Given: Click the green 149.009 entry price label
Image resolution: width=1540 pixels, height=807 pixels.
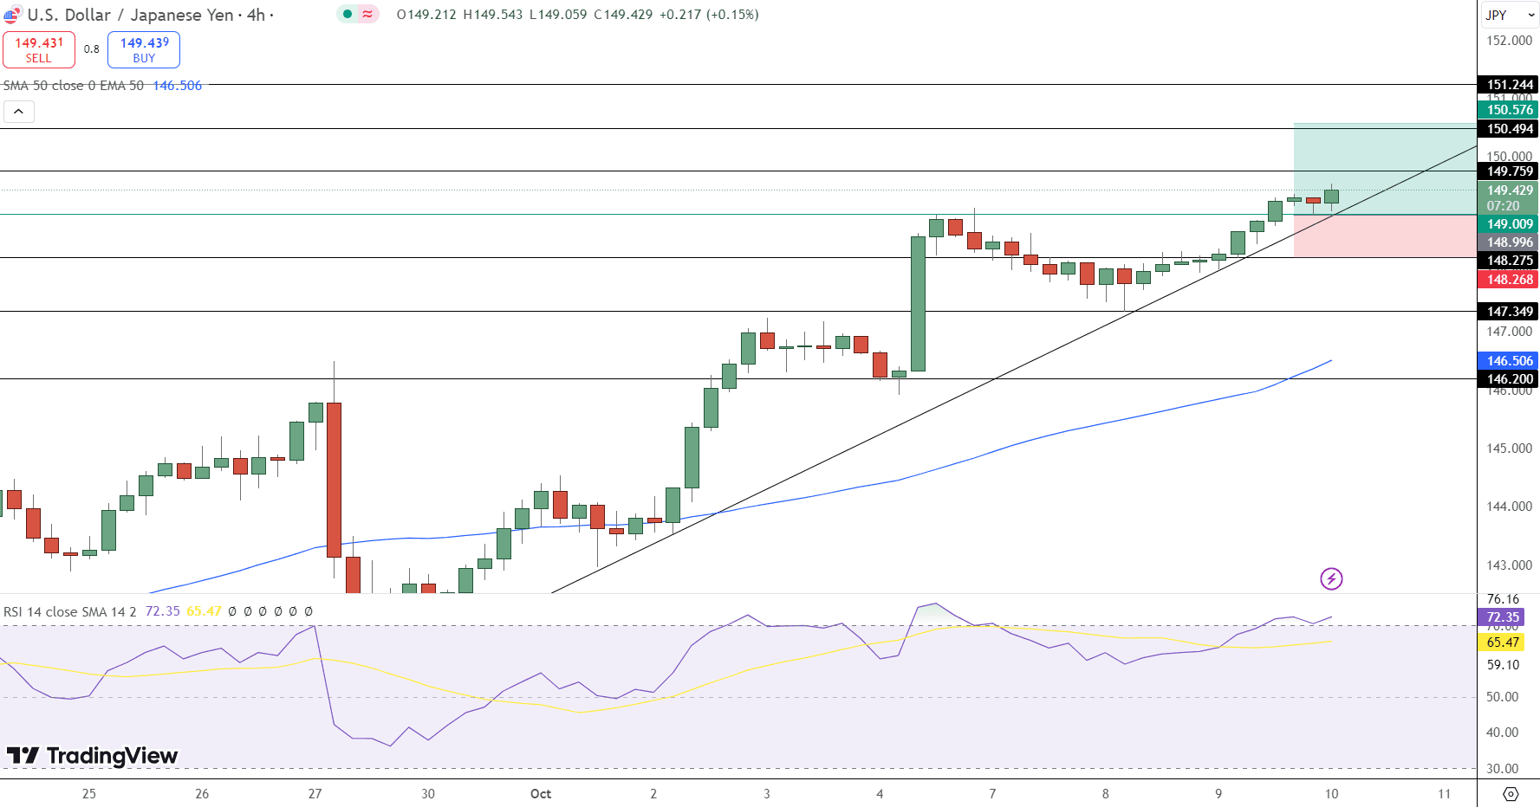Looking at the screenshot, I should tap(1508, 224).
